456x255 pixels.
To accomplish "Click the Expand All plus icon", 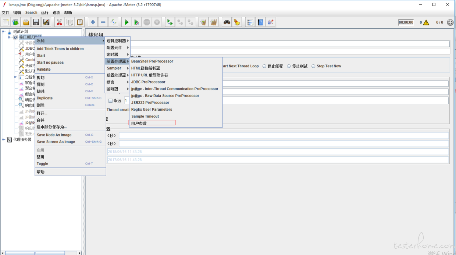I will point(93,22).
